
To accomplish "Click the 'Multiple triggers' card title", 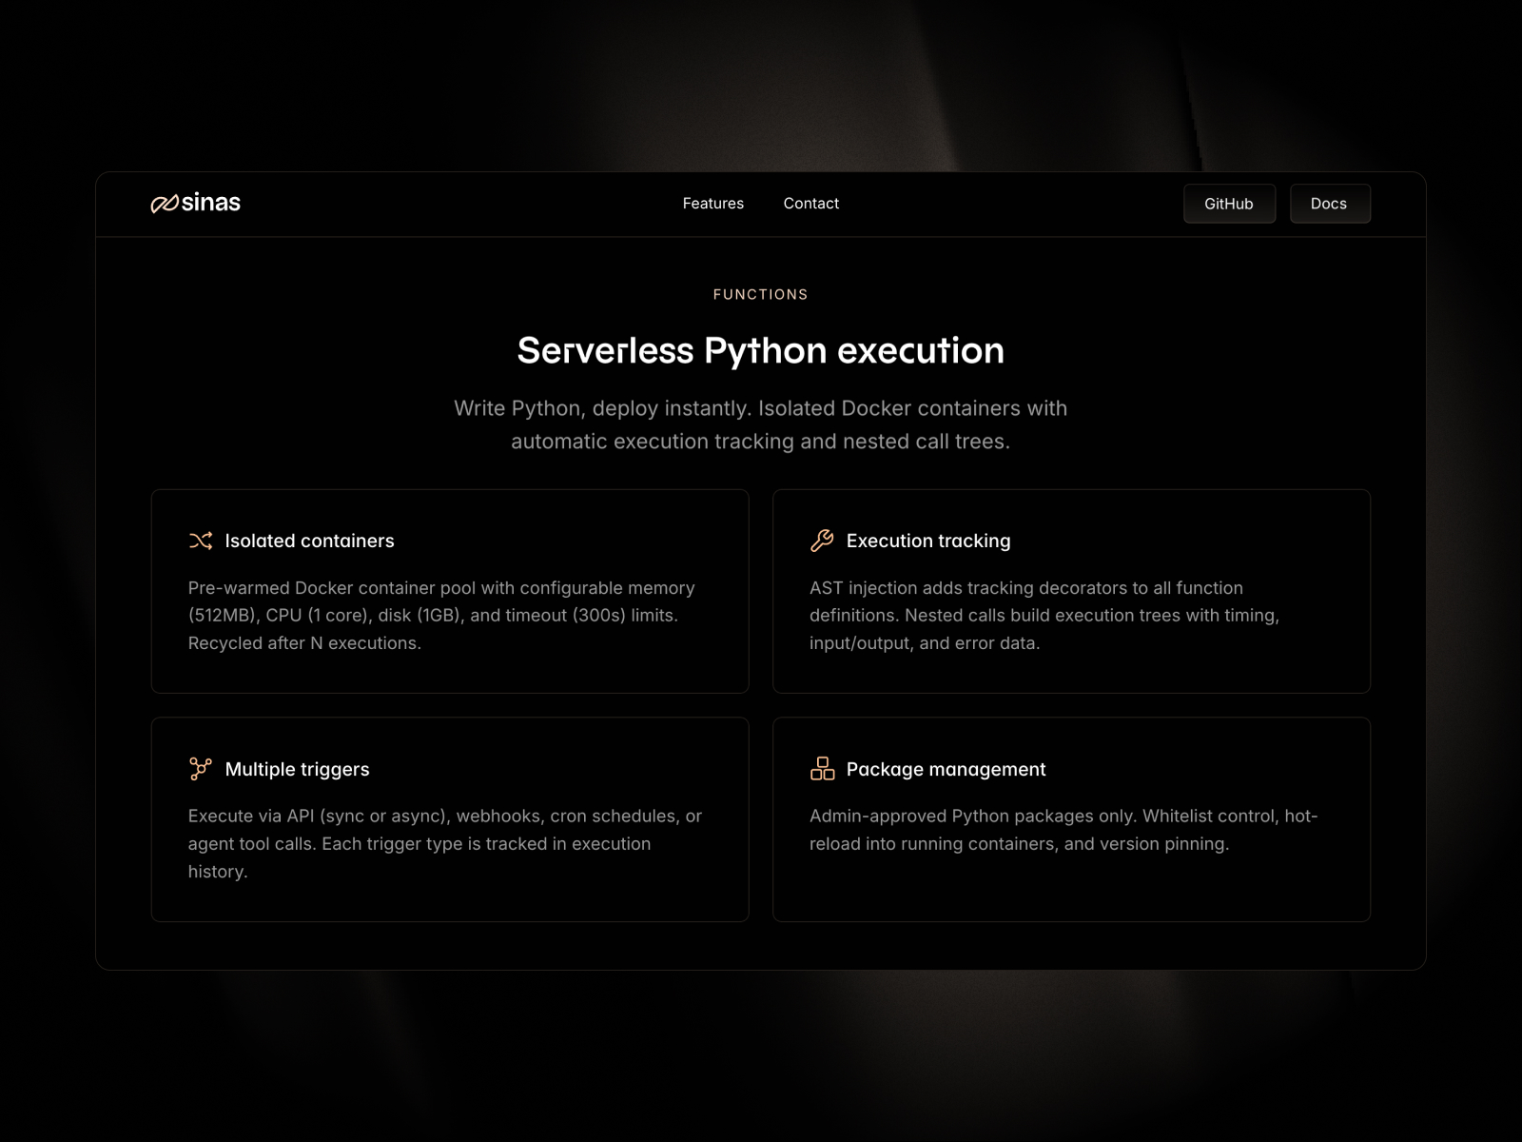I will [x=297, y=769].
